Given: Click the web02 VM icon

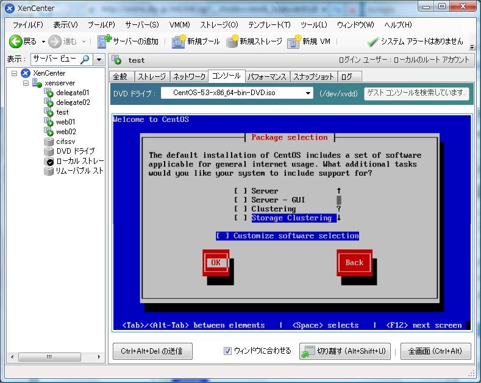Looking at the screenshot, I should point(49,132).
